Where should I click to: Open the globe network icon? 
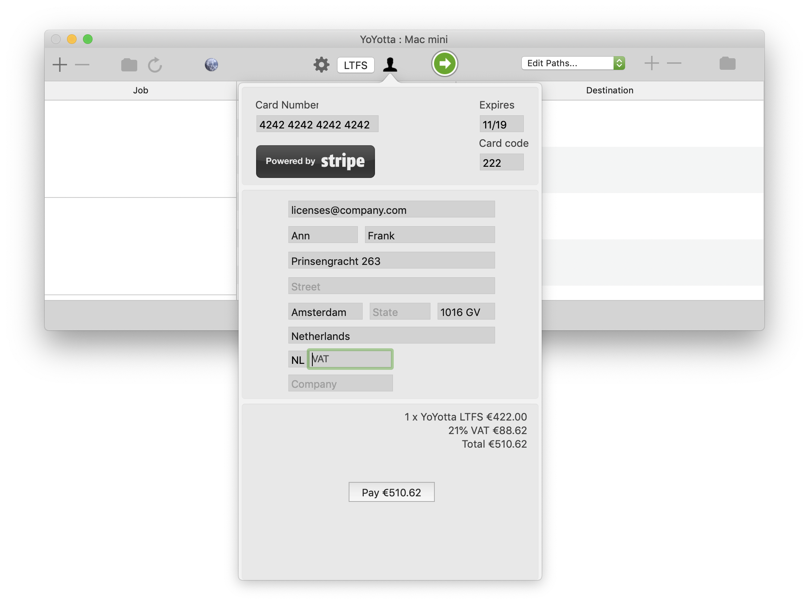[x=211, y=65]
